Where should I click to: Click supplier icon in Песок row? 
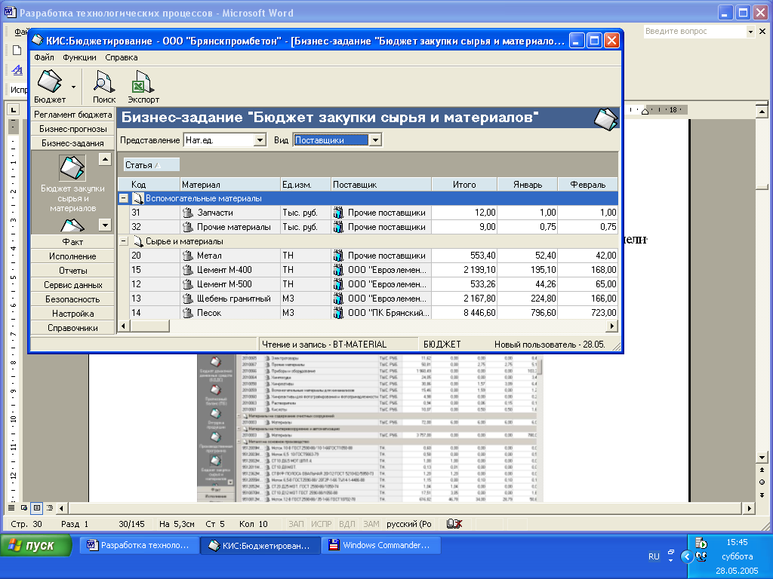pos(338,313)
